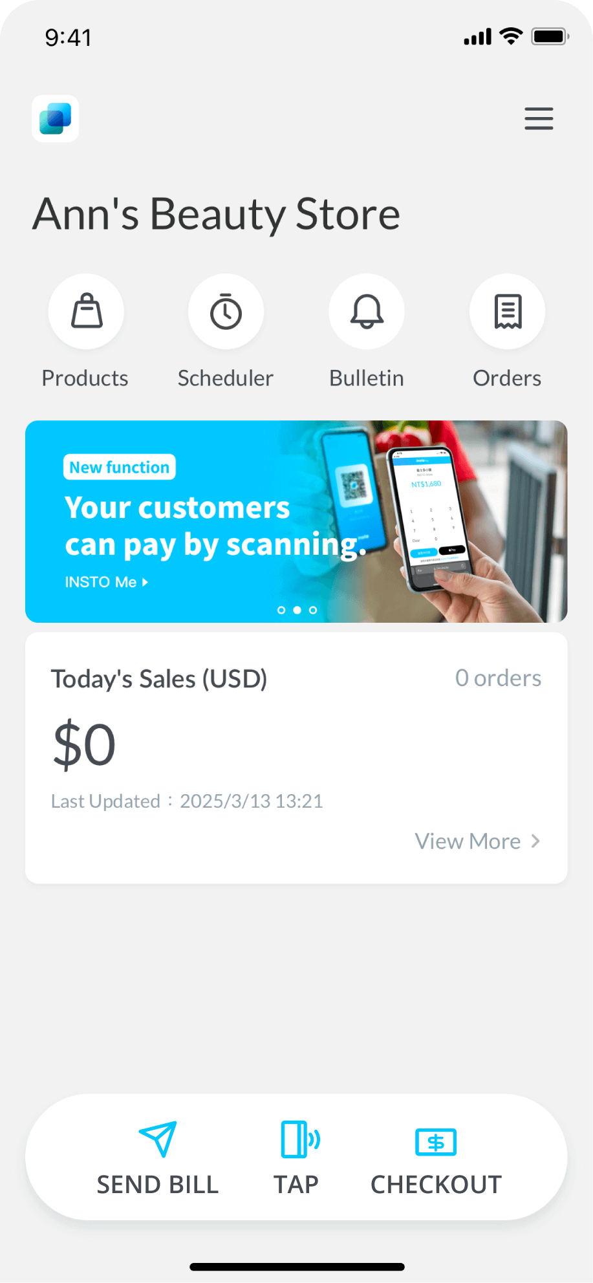Tap the Send Bill paper plane icon
The image size is (593, 1283).
158,1139
